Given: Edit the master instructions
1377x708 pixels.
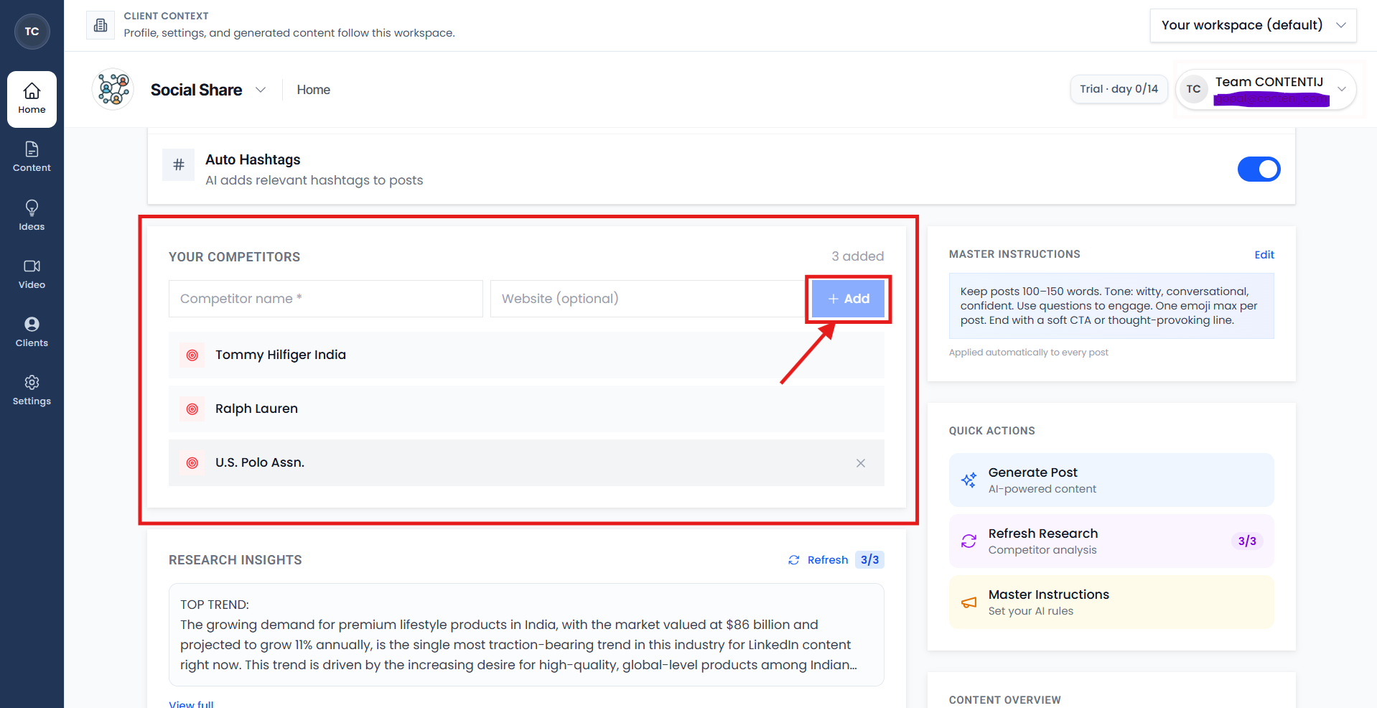Looking at the screenshot, I should point(1264,254).
